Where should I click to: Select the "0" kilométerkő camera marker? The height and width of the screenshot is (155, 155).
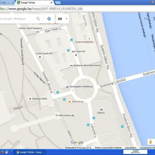pos(73,115)
